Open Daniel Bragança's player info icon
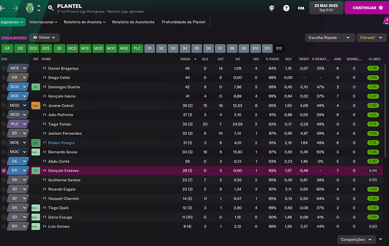 pyautogui.click(x=45, y=68)
